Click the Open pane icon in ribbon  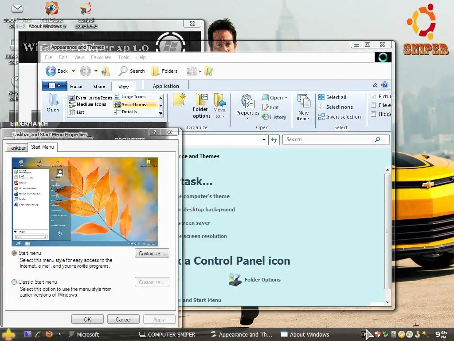click(53, 103)
